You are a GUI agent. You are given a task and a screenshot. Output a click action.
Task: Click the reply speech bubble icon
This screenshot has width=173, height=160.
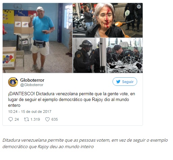coord(10,119)
